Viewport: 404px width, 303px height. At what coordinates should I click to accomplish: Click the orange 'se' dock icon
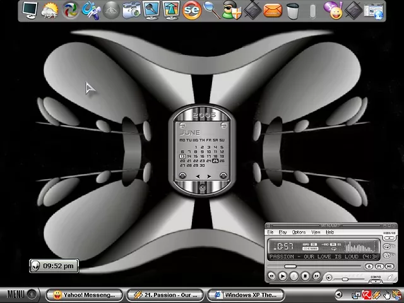coord(192,10)
